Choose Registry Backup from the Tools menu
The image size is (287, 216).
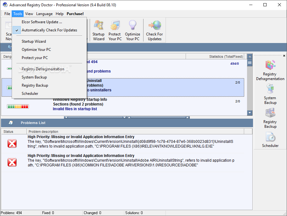49,85
